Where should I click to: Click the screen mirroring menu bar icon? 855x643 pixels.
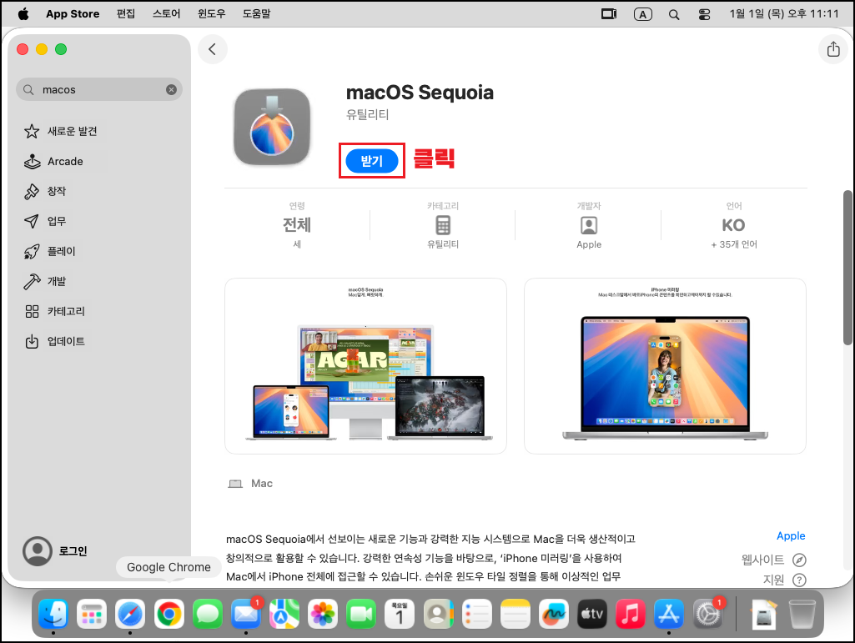coord(609,14)
